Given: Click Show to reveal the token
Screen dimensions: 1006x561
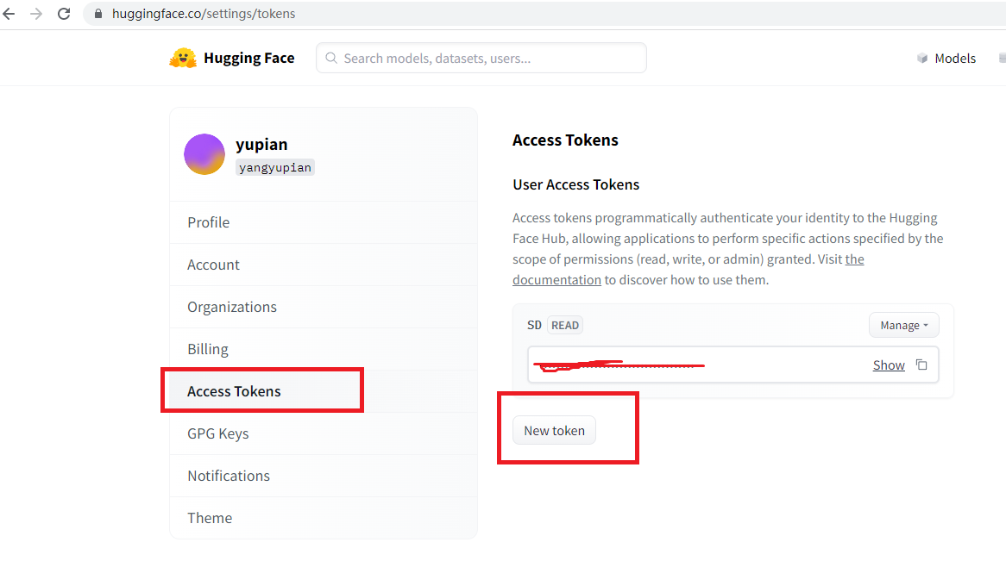Looking at the screenshot, I should click(889, 365).
